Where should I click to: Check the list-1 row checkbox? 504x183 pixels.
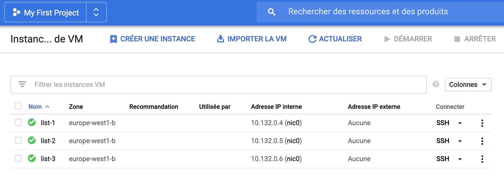click(x=18, y=122)
